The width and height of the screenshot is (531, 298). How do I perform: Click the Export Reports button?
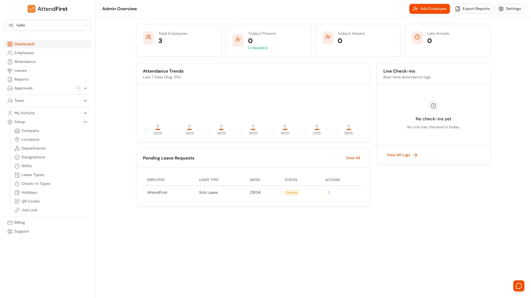(472, 9)
